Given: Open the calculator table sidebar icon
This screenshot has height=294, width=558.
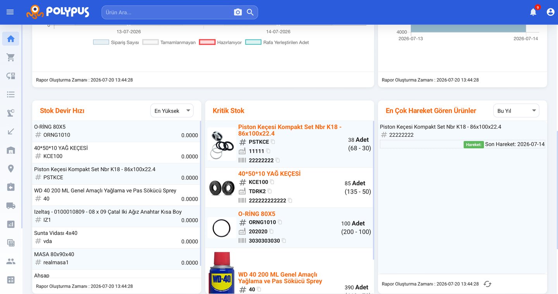Looking at the screenshot, I should [11, 243].
